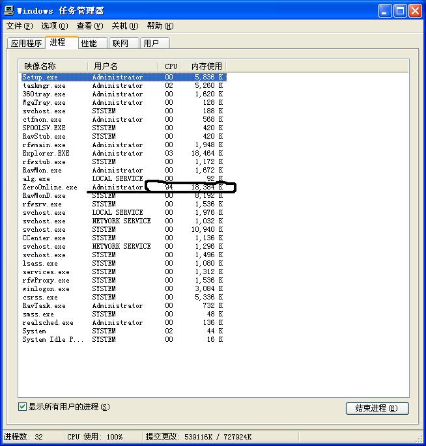Minimize the Task Manager window
426x446 pixels.
point(385,11)
